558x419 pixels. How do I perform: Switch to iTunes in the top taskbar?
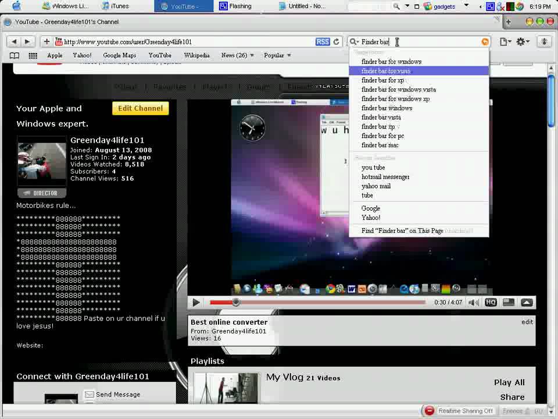(115, 6)
